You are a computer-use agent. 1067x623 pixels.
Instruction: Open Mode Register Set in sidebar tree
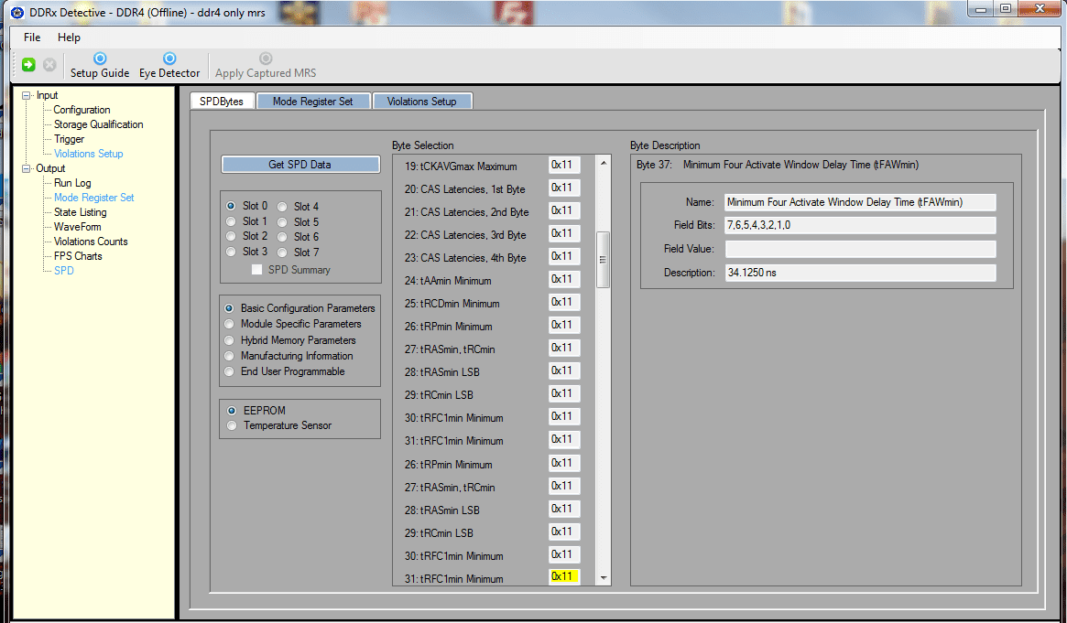click(x=94, y=198)
